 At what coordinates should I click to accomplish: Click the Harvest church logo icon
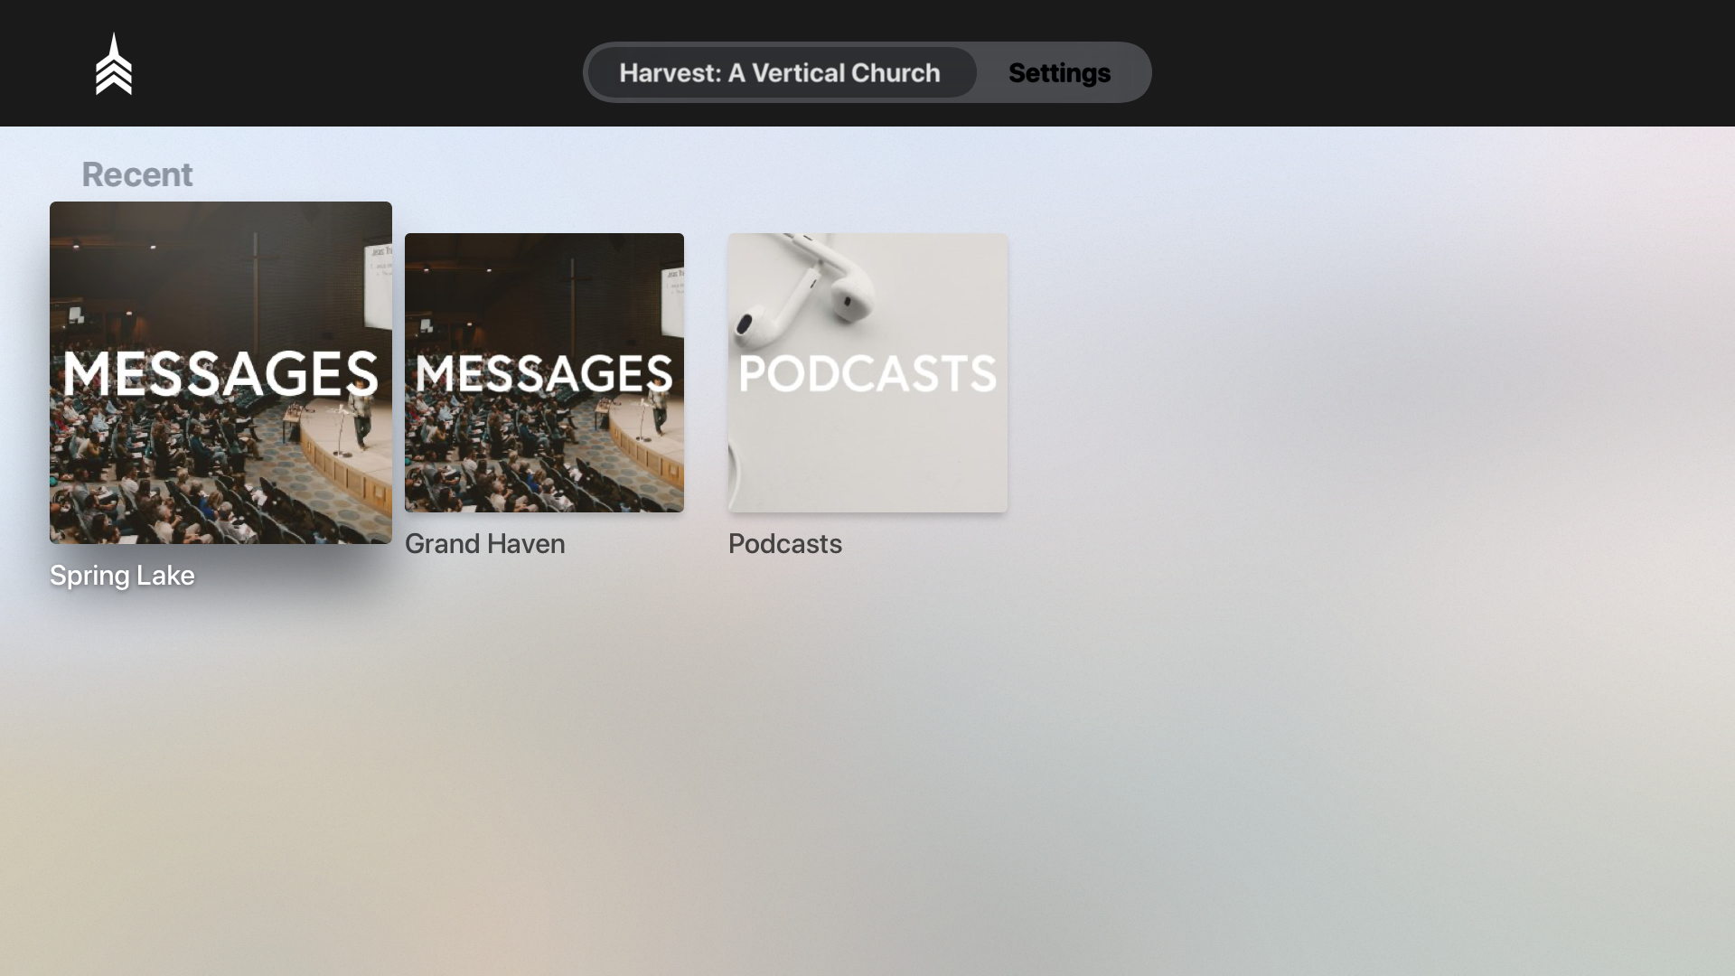114,64
